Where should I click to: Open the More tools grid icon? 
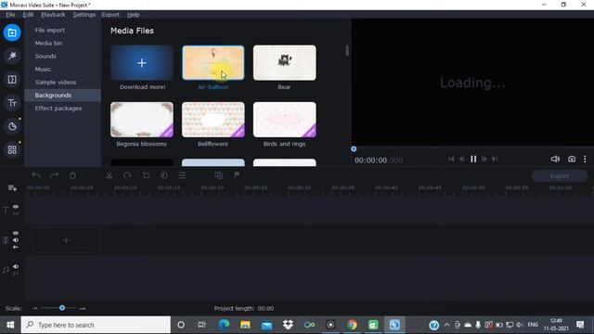coord(12,150)
